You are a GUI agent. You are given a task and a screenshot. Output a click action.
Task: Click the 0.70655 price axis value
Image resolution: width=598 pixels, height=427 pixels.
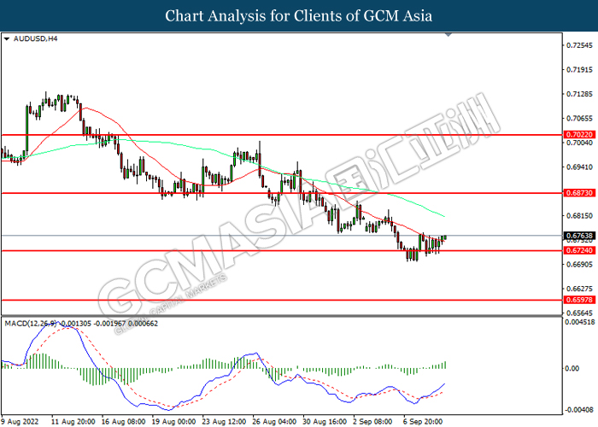pyautogui.click(x=580, y=118)
